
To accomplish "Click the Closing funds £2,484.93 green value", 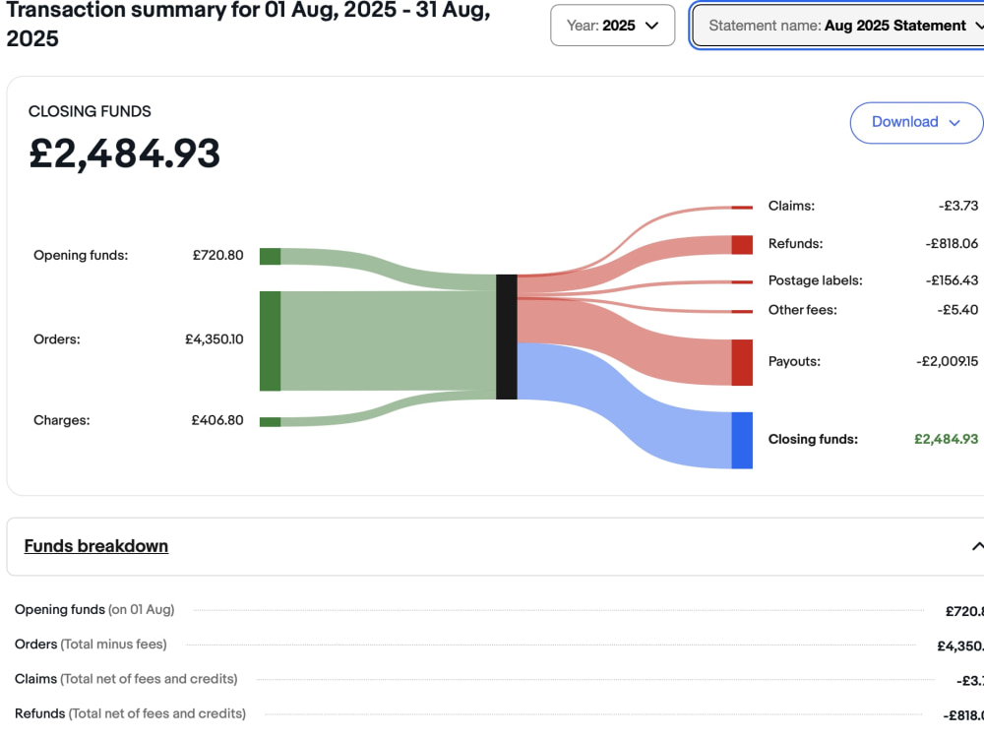I will (946, 439).
